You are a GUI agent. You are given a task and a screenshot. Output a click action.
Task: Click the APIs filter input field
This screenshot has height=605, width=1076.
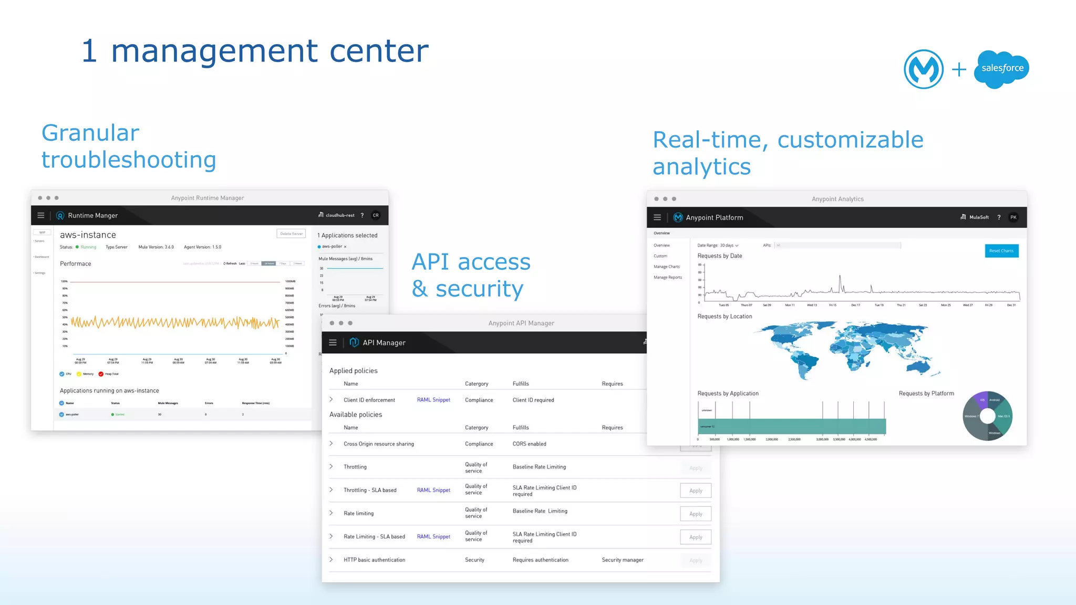click(837, 245)
